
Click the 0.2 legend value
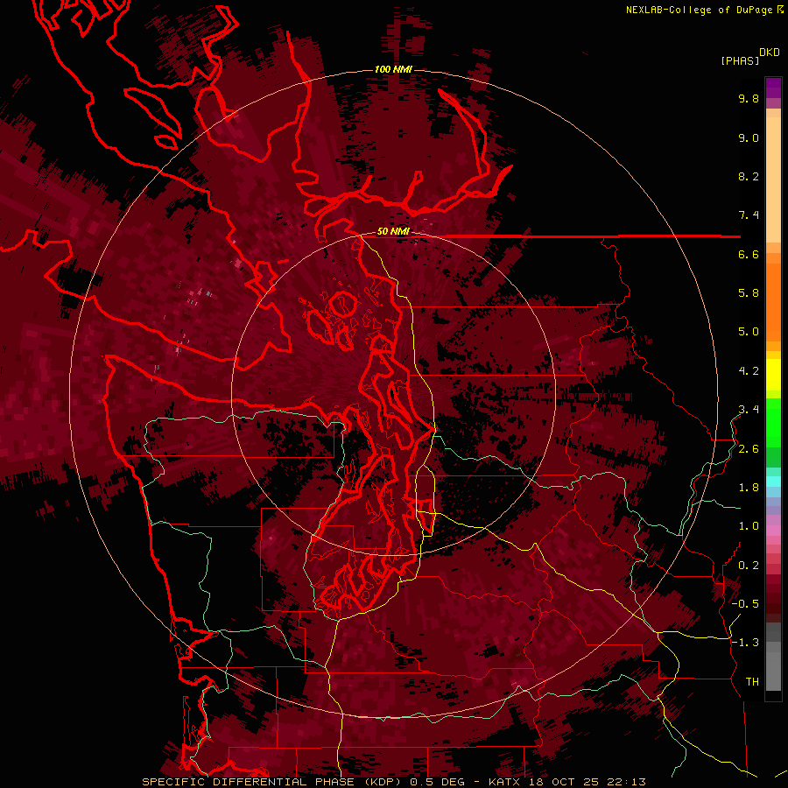749,566
